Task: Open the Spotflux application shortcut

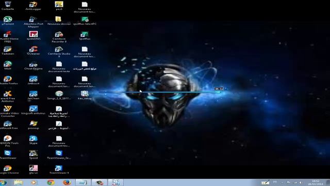Action: pyautogui.click(x=85, y=36)
